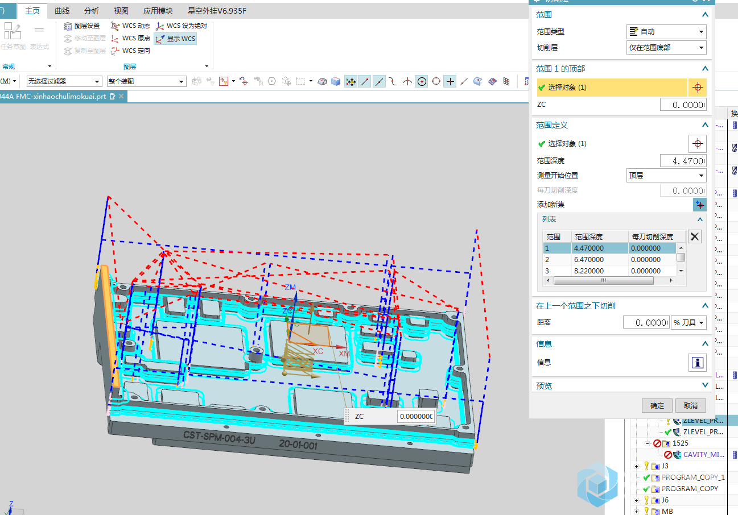Screen dimensions: 738x515
Task: Click the point picker icon under 范围定义
Action: click(698, 143)
